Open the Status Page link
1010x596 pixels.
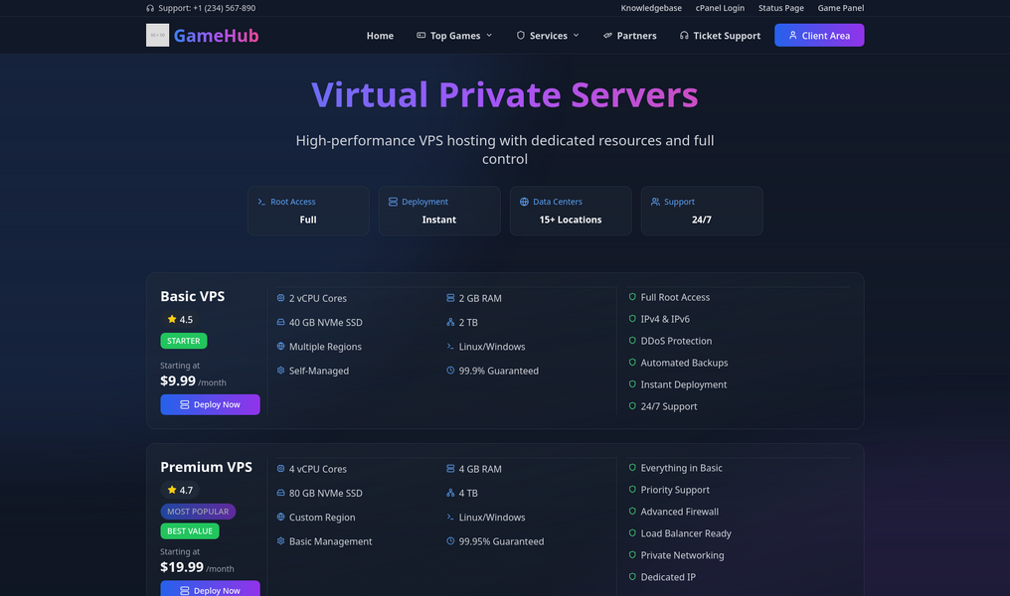click(x=780, y=8)
